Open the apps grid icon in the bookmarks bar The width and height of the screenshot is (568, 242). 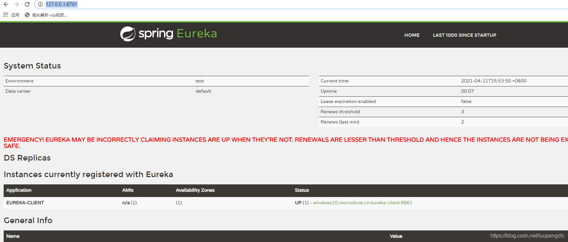tap(6, 15)
